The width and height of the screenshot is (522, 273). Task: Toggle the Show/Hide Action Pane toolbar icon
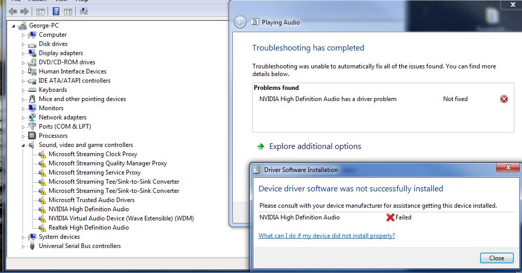click(68, 12)
